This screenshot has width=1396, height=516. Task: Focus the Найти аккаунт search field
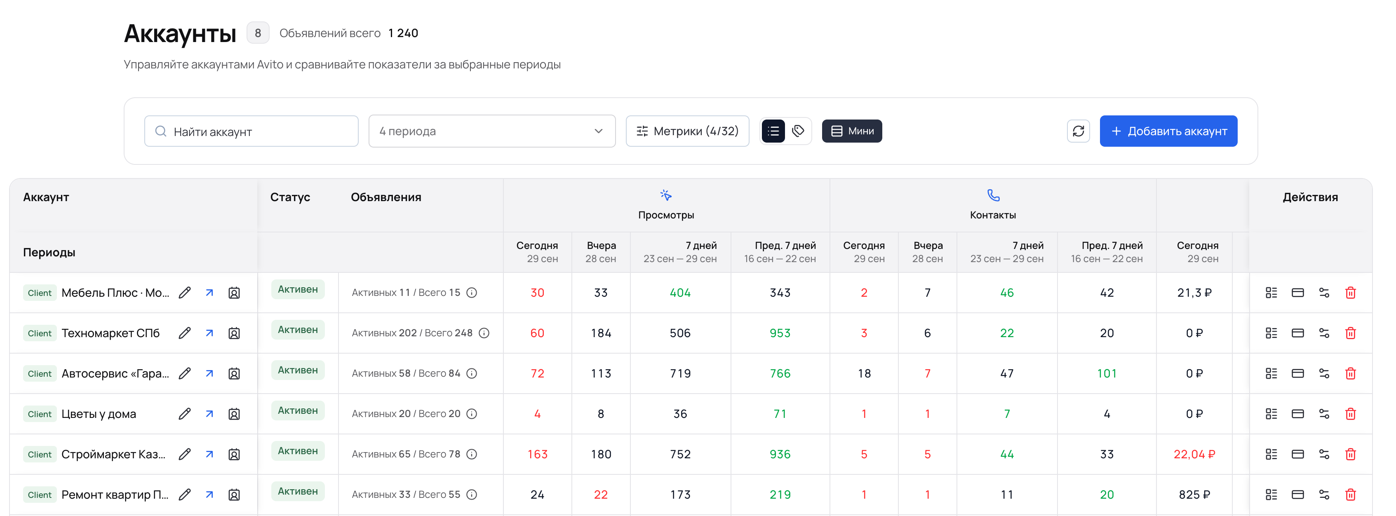click(x=251, y=131)
